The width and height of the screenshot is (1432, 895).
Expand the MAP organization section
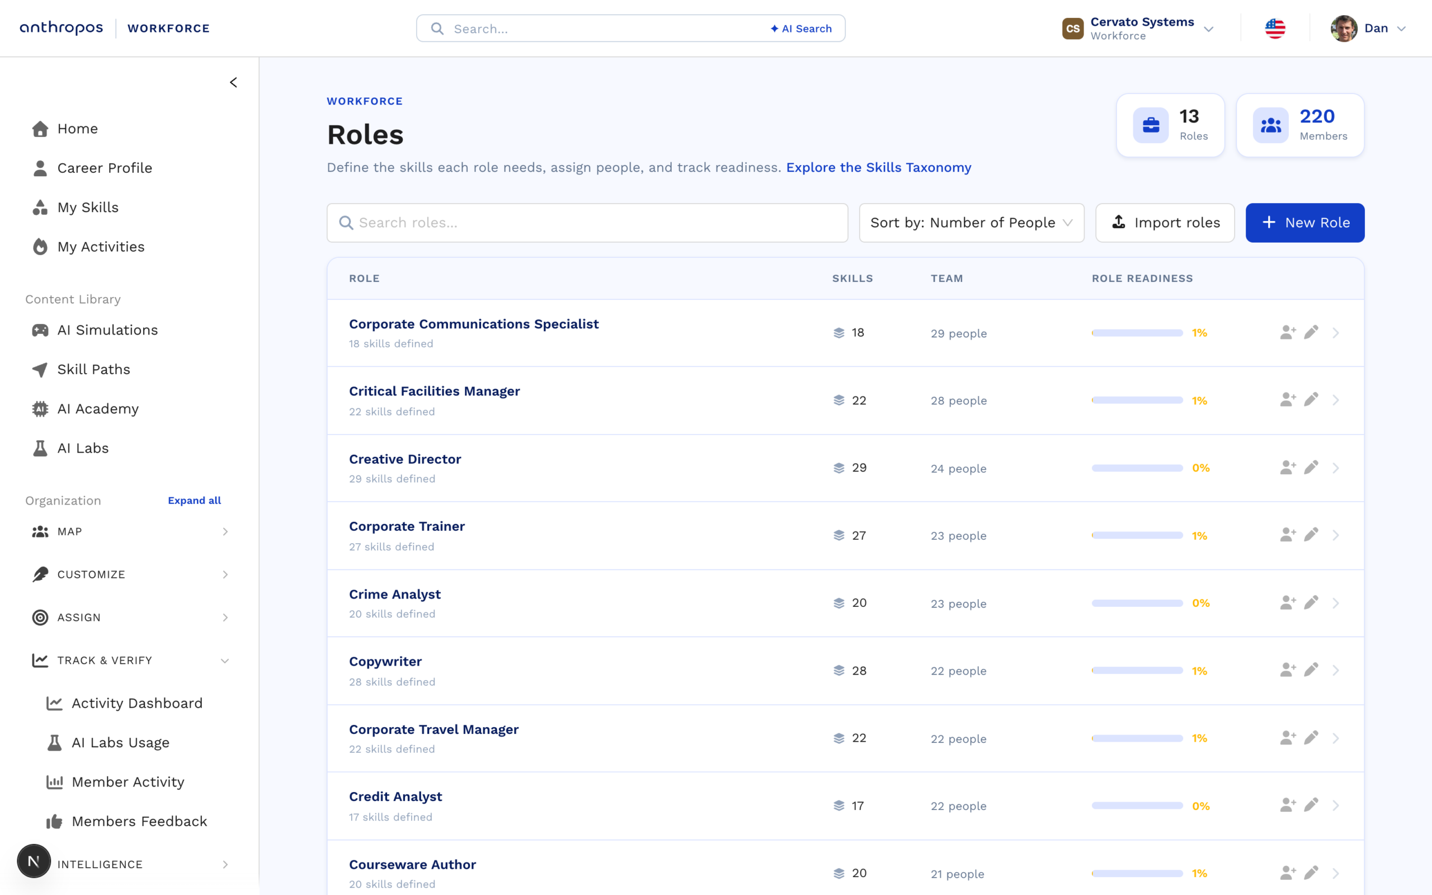(129, 531)
